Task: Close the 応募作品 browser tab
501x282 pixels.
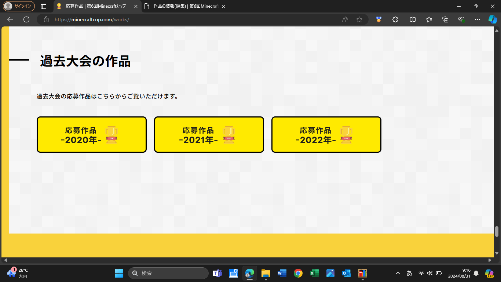Action: pyautogui.click(x=136, y=6)
